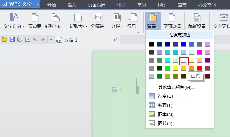Switch to the 办公空间 tab
230x137 pixels.
point(207,5)
